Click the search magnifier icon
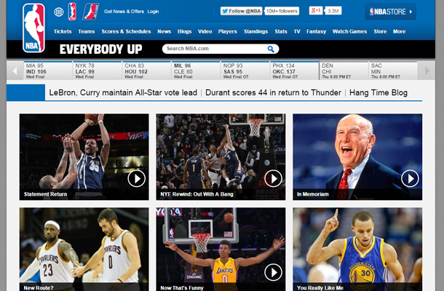The image size is (444, 291). (271, 49)
